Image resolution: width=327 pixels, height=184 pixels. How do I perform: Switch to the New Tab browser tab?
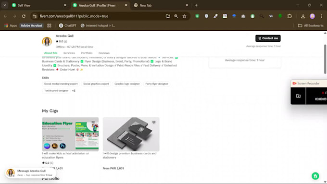pyautogui.click(x=161, y=5)
